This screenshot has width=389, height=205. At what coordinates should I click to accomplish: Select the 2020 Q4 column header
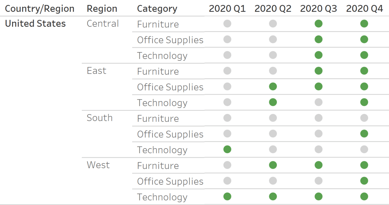364,9
